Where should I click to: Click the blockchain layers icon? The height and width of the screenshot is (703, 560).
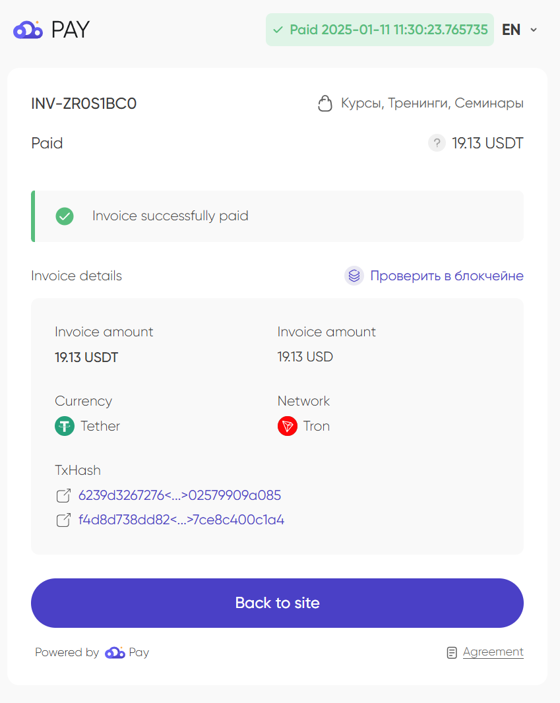pos(354,276)
